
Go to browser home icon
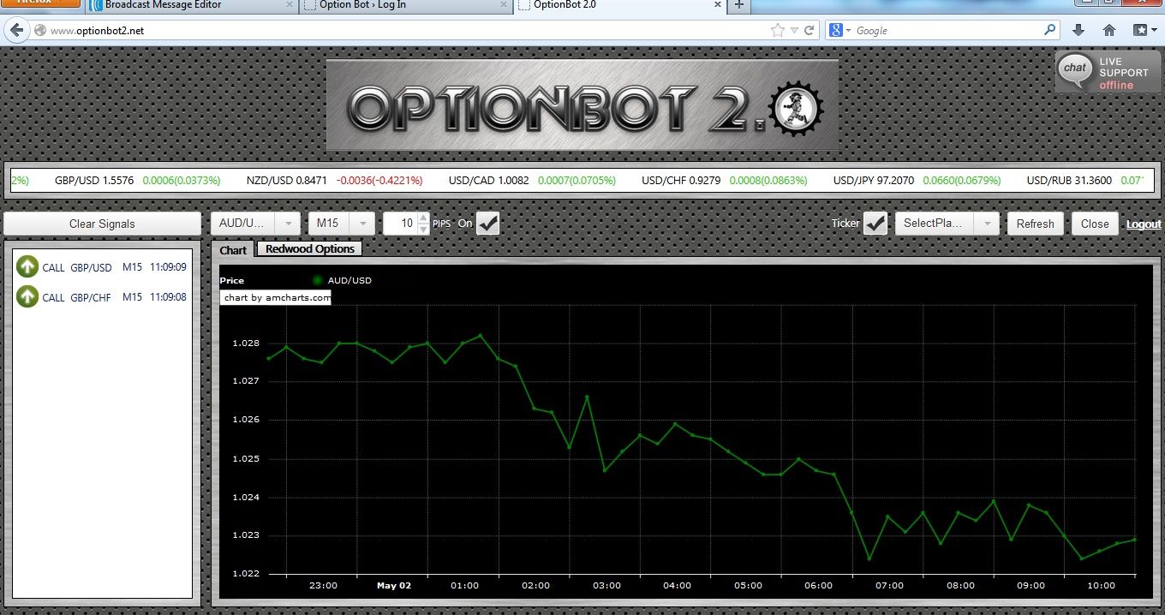[1109, 31]
